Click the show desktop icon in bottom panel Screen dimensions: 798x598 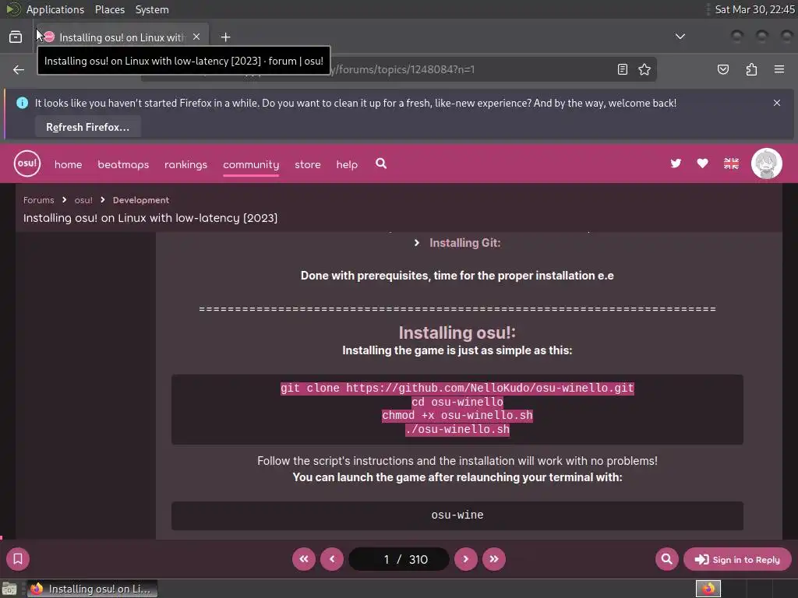tap(9, 589)
